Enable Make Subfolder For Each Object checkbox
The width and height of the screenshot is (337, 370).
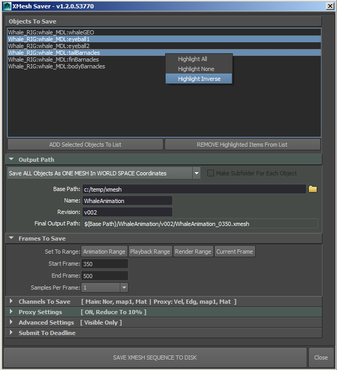tap(211, 173)
